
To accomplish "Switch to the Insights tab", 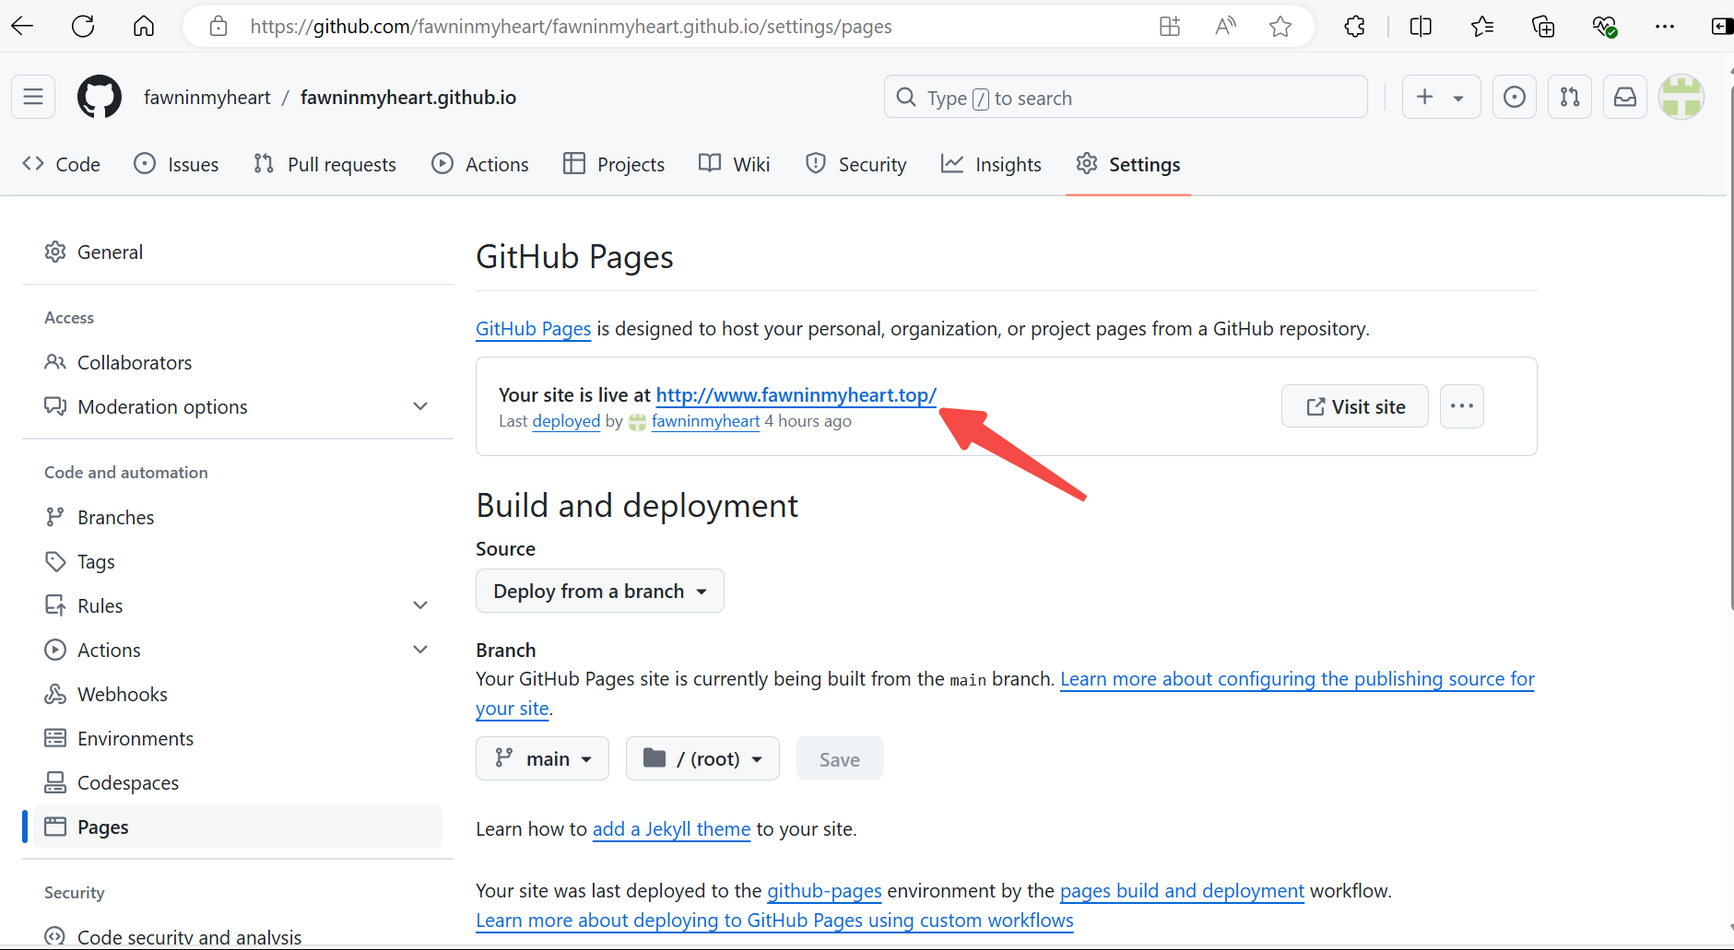I will coord(991,164).
